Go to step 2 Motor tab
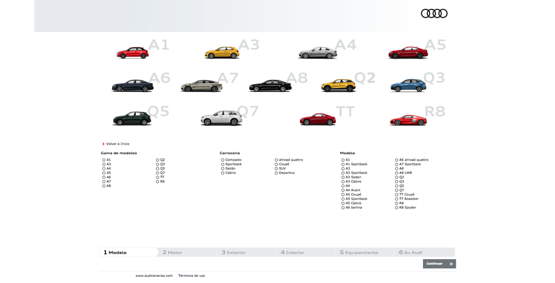This screenshot has height=283, width=555. [173, 253]
